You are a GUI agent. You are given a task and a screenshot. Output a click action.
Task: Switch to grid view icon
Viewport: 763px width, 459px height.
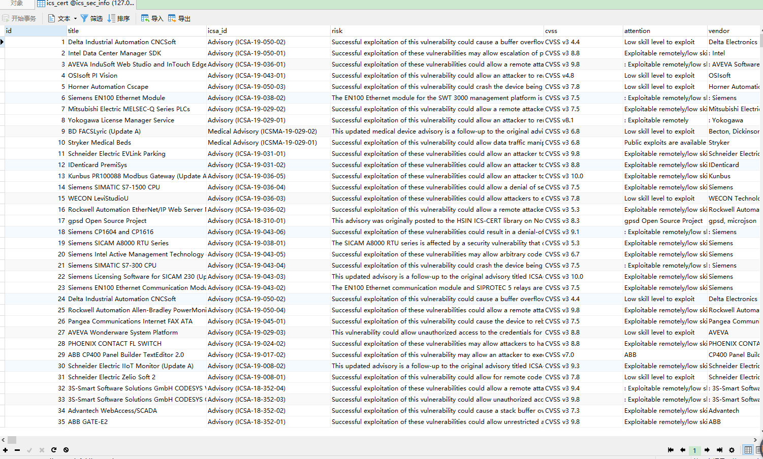pyautogui.click(x=748, y=450)
